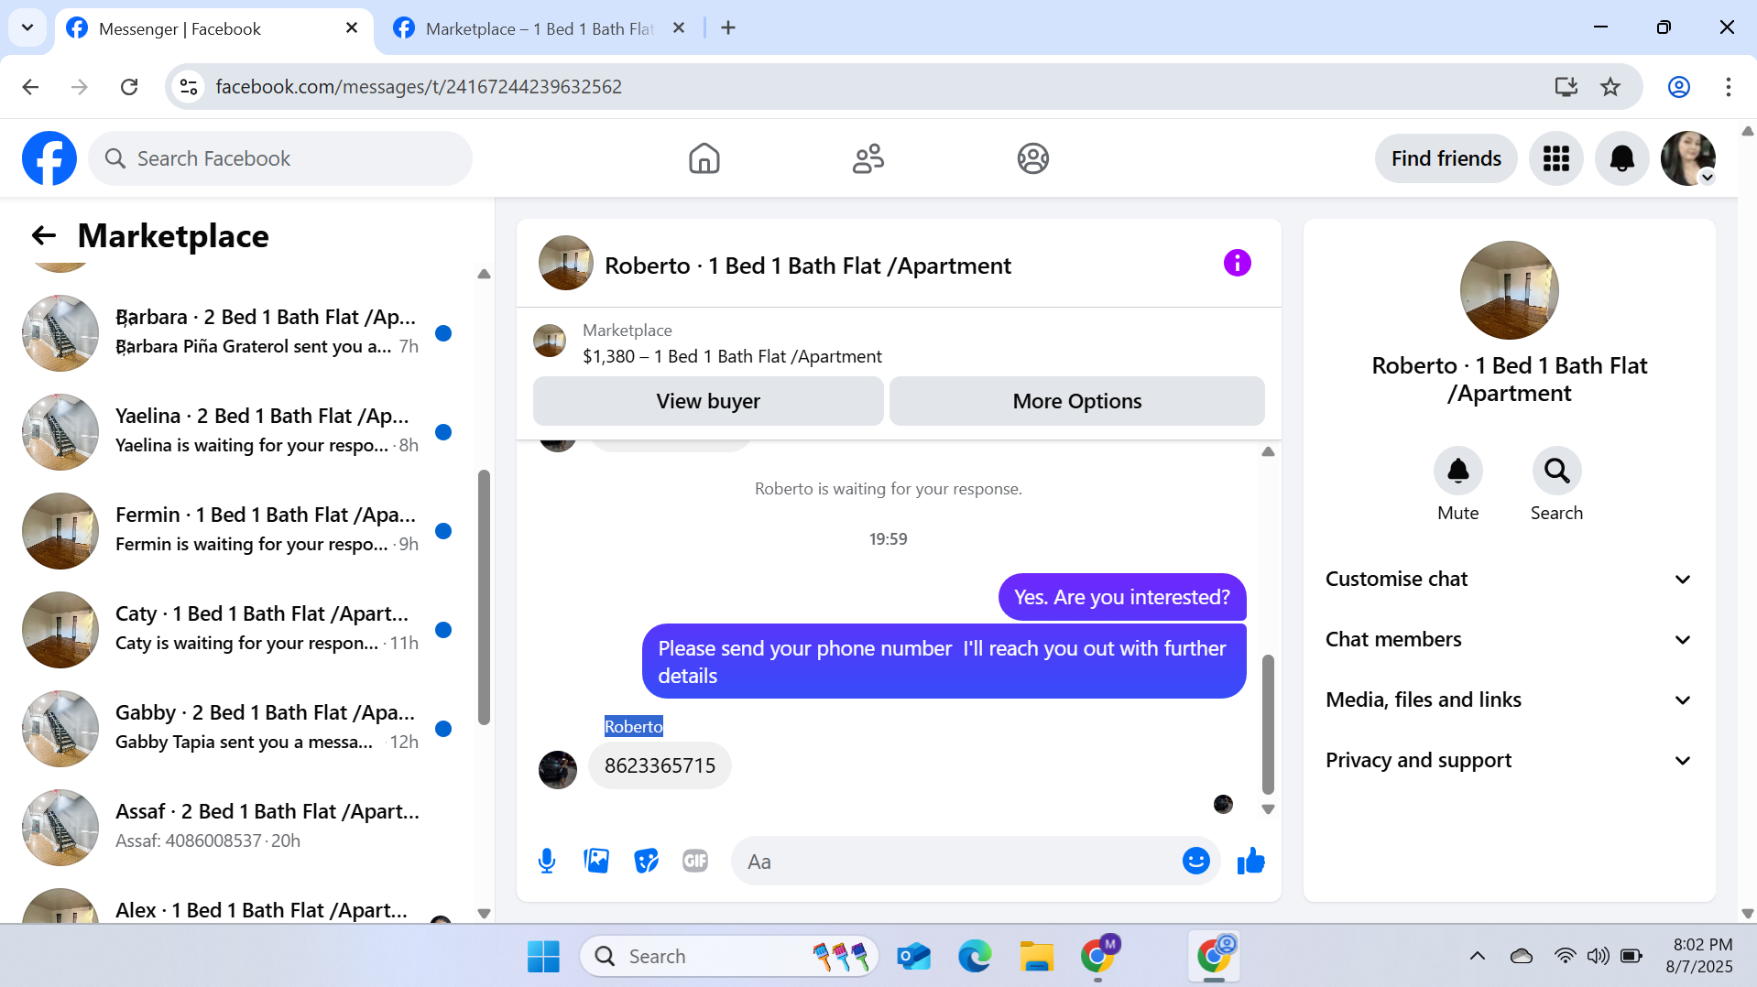Open the emoji picker in message box
1757x987 pixels.
[1195, 861]
